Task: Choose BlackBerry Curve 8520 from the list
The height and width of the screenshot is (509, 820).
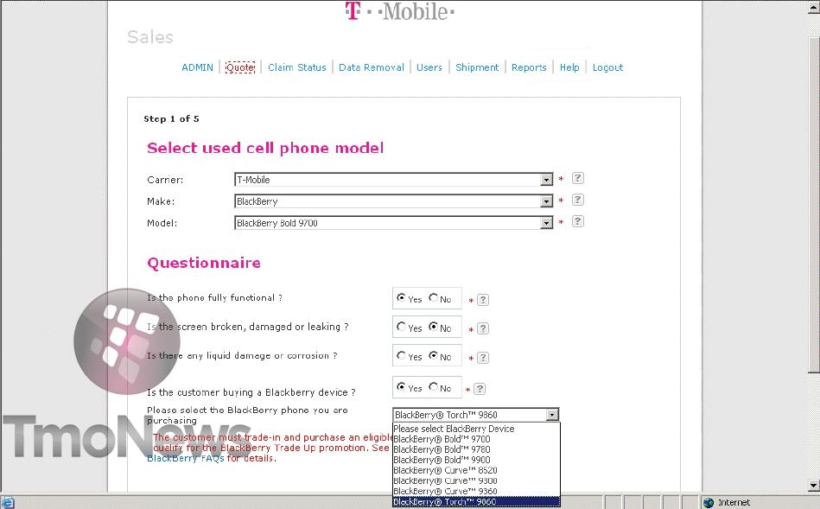Action: 445,470
